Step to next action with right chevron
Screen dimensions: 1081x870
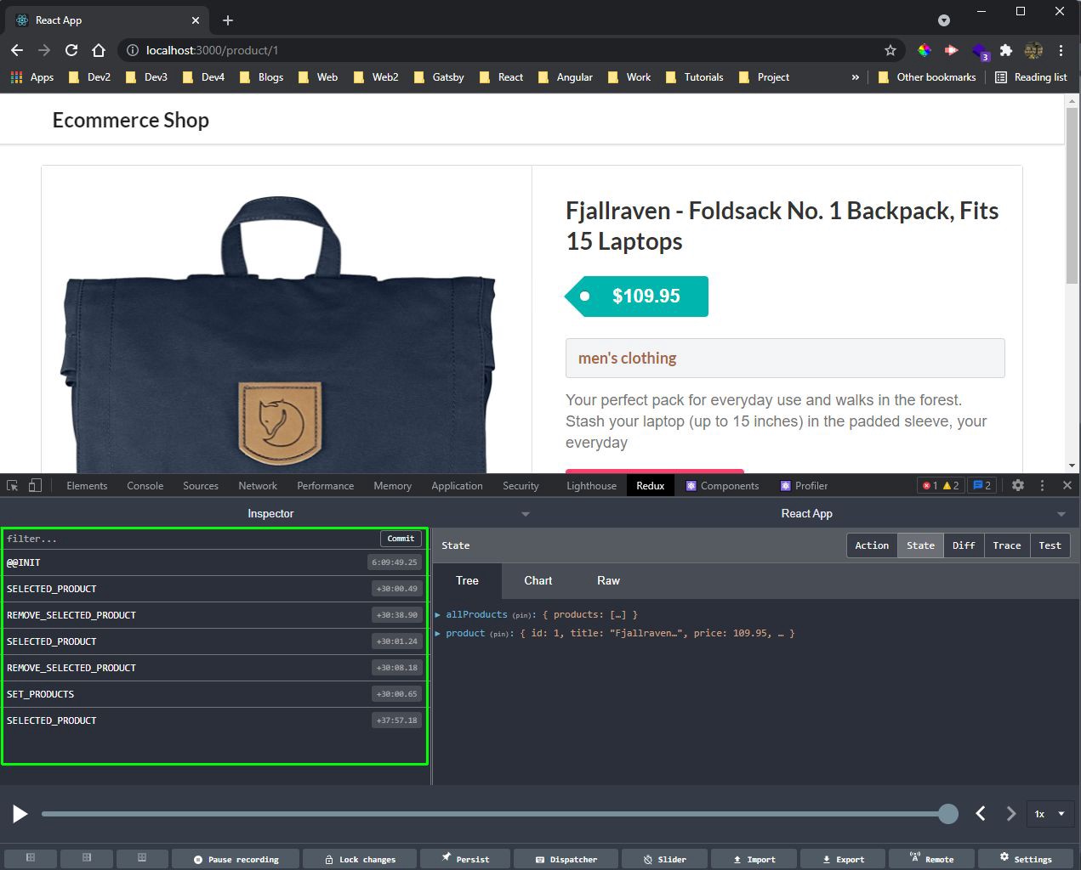tap(1010, 813)
